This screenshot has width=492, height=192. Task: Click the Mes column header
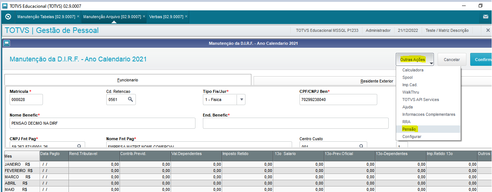click(x=21, y=156)
